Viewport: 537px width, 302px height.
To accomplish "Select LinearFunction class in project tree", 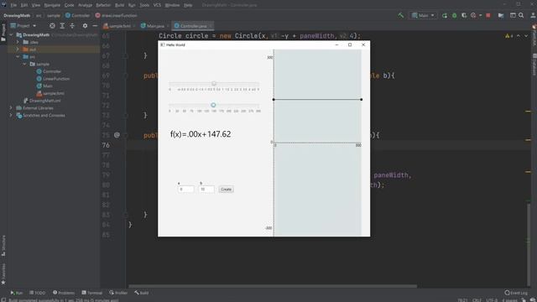I will tap(53, 79).
